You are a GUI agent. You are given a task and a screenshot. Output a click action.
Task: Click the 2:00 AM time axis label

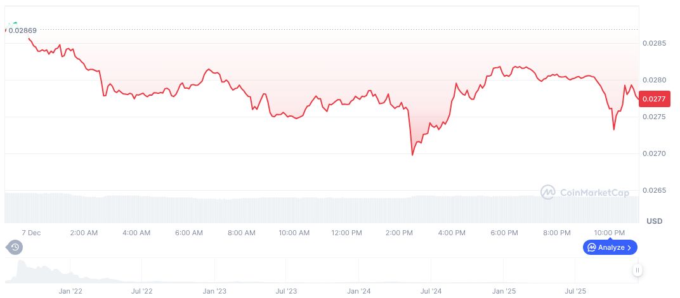pos(84,233)
